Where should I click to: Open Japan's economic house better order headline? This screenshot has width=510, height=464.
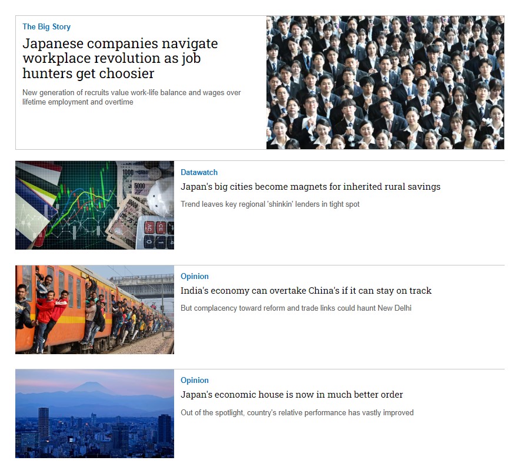292,395
